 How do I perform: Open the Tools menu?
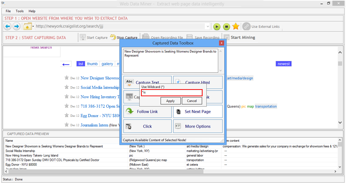point(20,11)
